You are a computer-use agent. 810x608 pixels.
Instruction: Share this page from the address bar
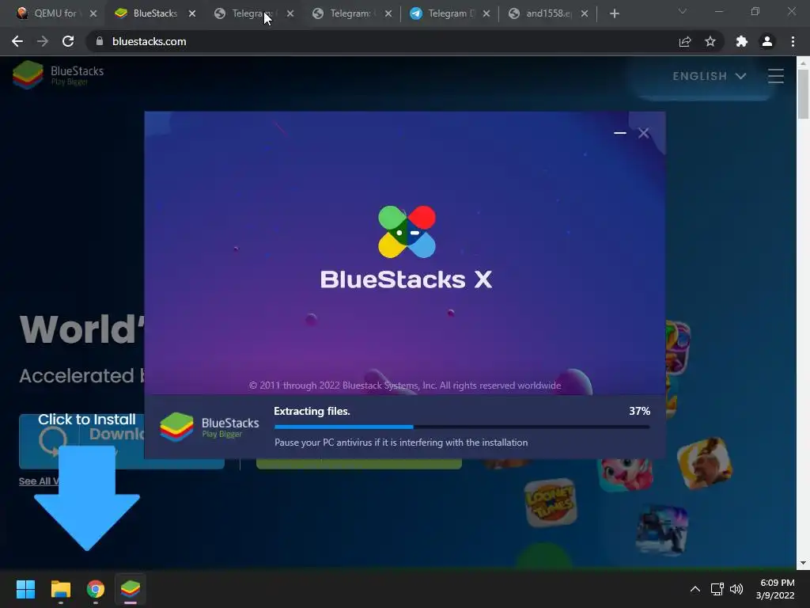click(685, 41)
